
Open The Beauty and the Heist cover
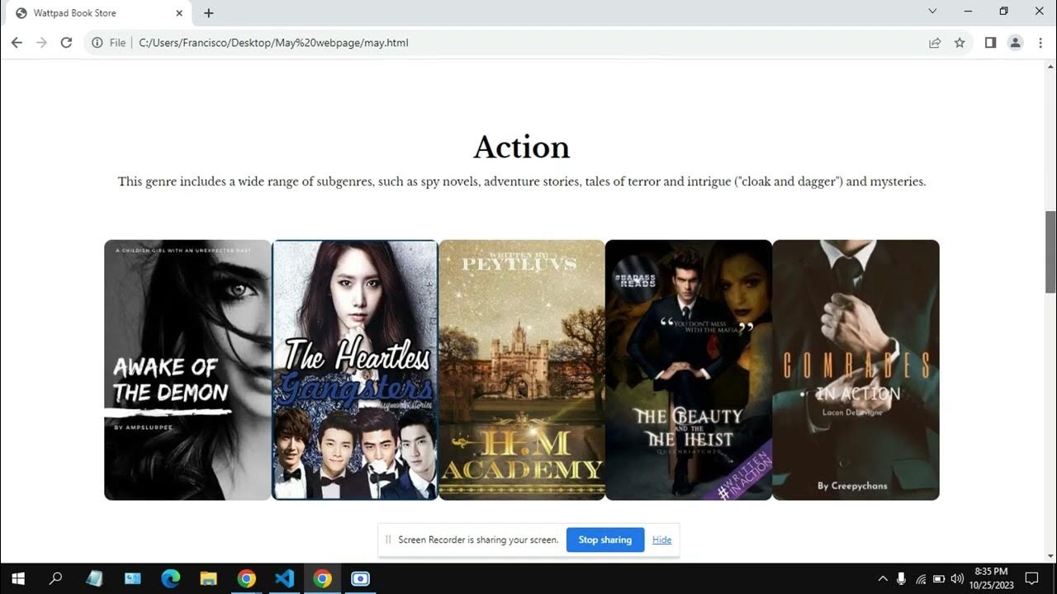(x=689, y=370)
